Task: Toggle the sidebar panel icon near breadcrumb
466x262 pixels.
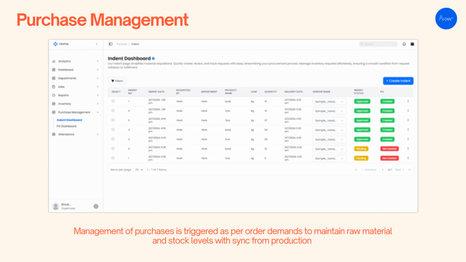Action: [x=111, y=44]
